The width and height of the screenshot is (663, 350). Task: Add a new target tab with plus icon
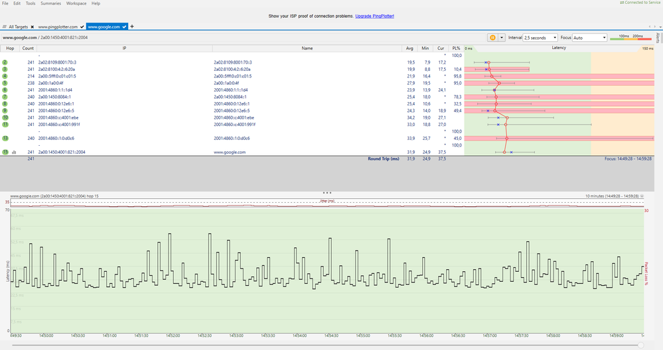[x=131, y=27]
